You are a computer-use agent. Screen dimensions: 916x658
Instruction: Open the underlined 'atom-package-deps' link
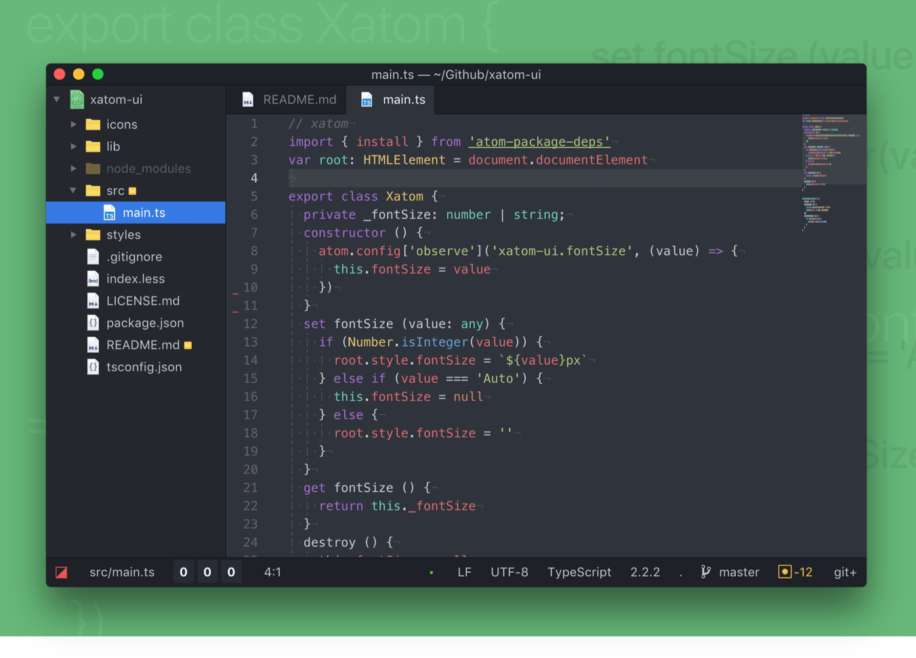point(539,141)
